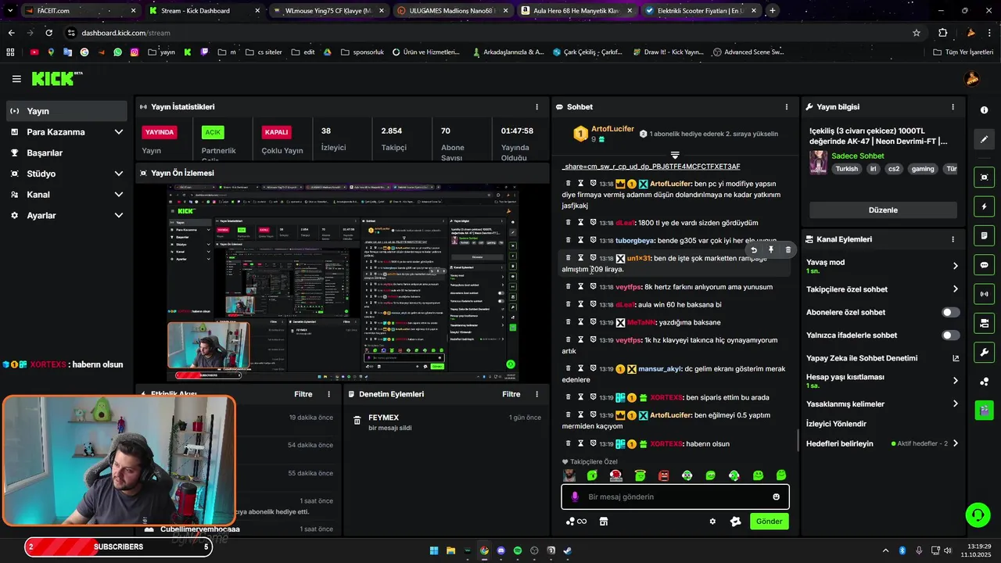Click the info icon in the right sidebar
Image resolution: width=1001 pixels, height=563 pixels.
(x=985, y=110)
